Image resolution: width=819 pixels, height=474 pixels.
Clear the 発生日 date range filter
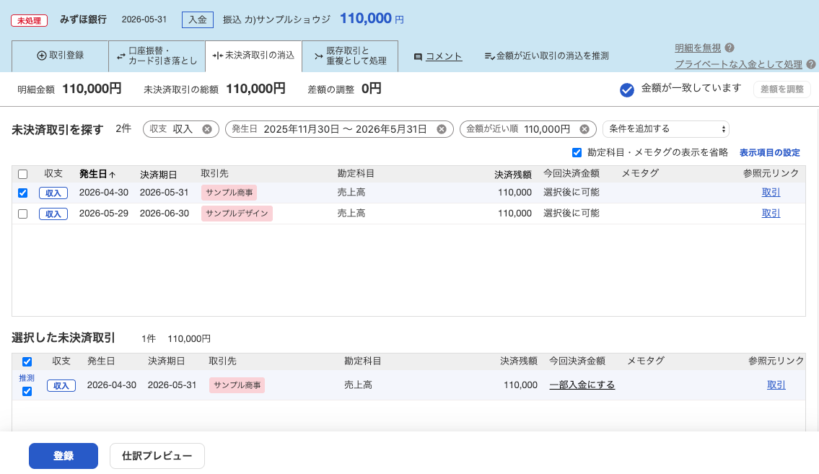coord(442,129)
